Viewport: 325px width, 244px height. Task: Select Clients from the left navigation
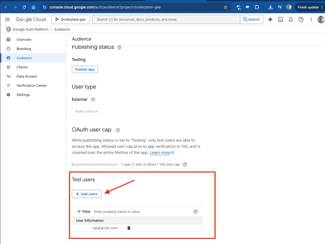click(22, 67)
